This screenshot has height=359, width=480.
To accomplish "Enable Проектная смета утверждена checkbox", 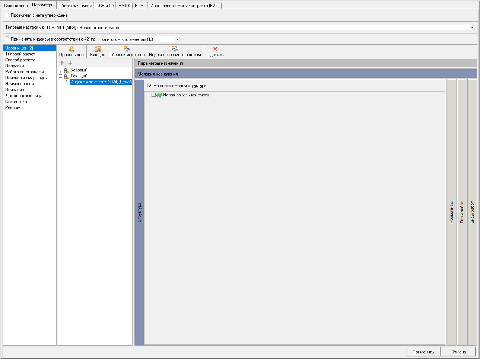I will pos(7,15).
